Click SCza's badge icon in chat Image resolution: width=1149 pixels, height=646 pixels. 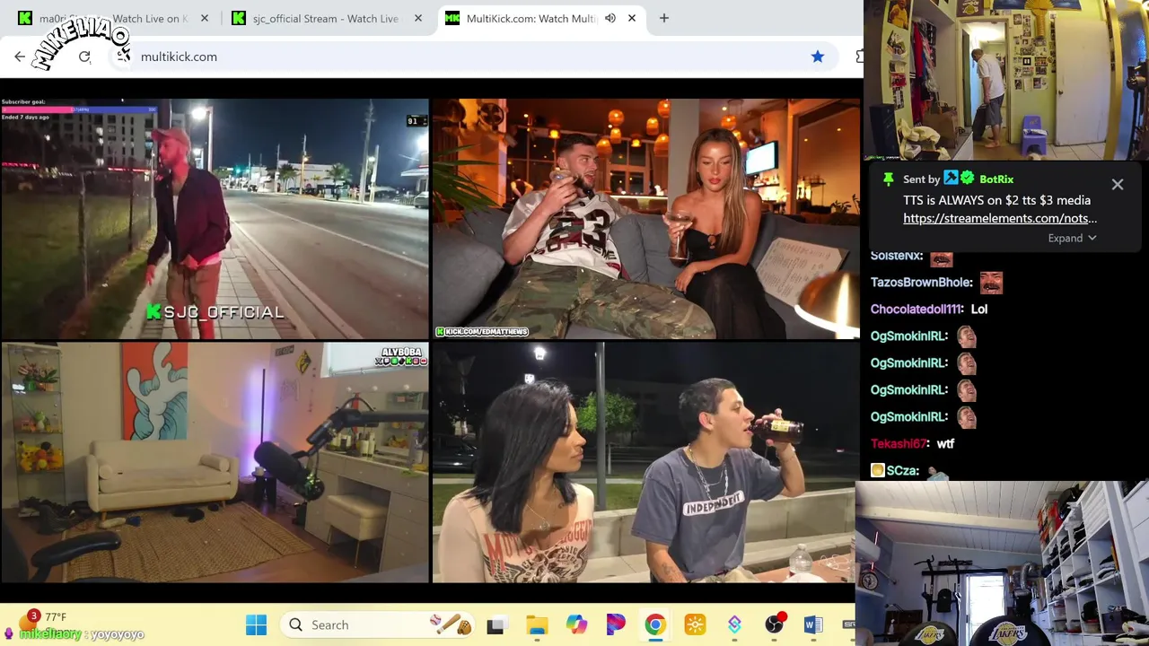click(878, 471)
